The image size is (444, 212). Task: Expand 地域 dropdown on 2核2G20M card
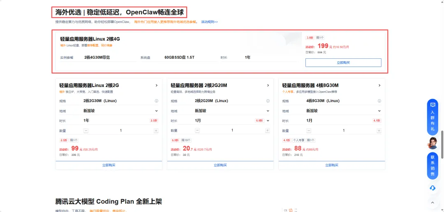(x=268, y=111)
